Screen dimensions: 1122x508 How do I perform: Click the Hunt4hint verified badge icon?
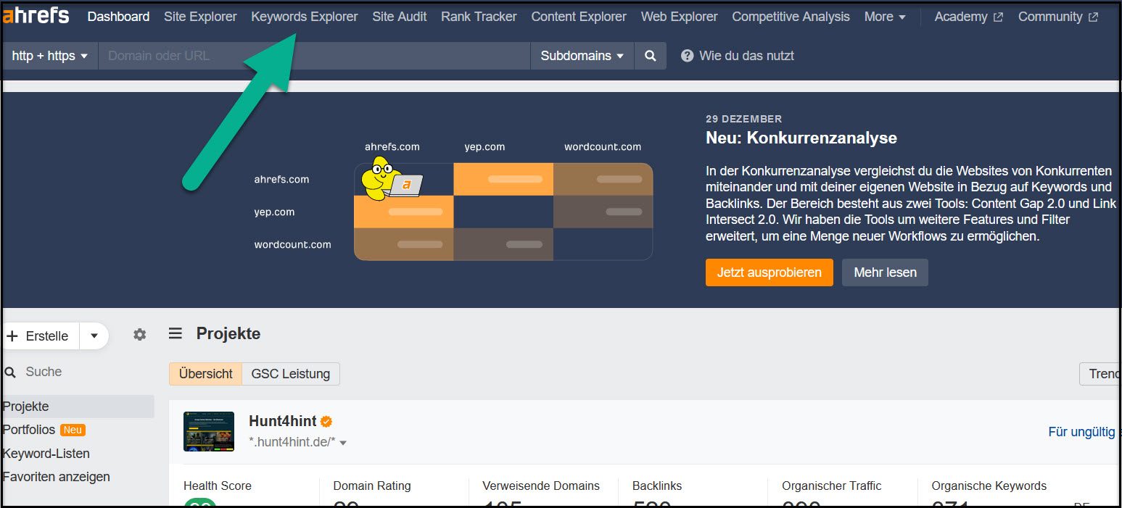(326, 421)
